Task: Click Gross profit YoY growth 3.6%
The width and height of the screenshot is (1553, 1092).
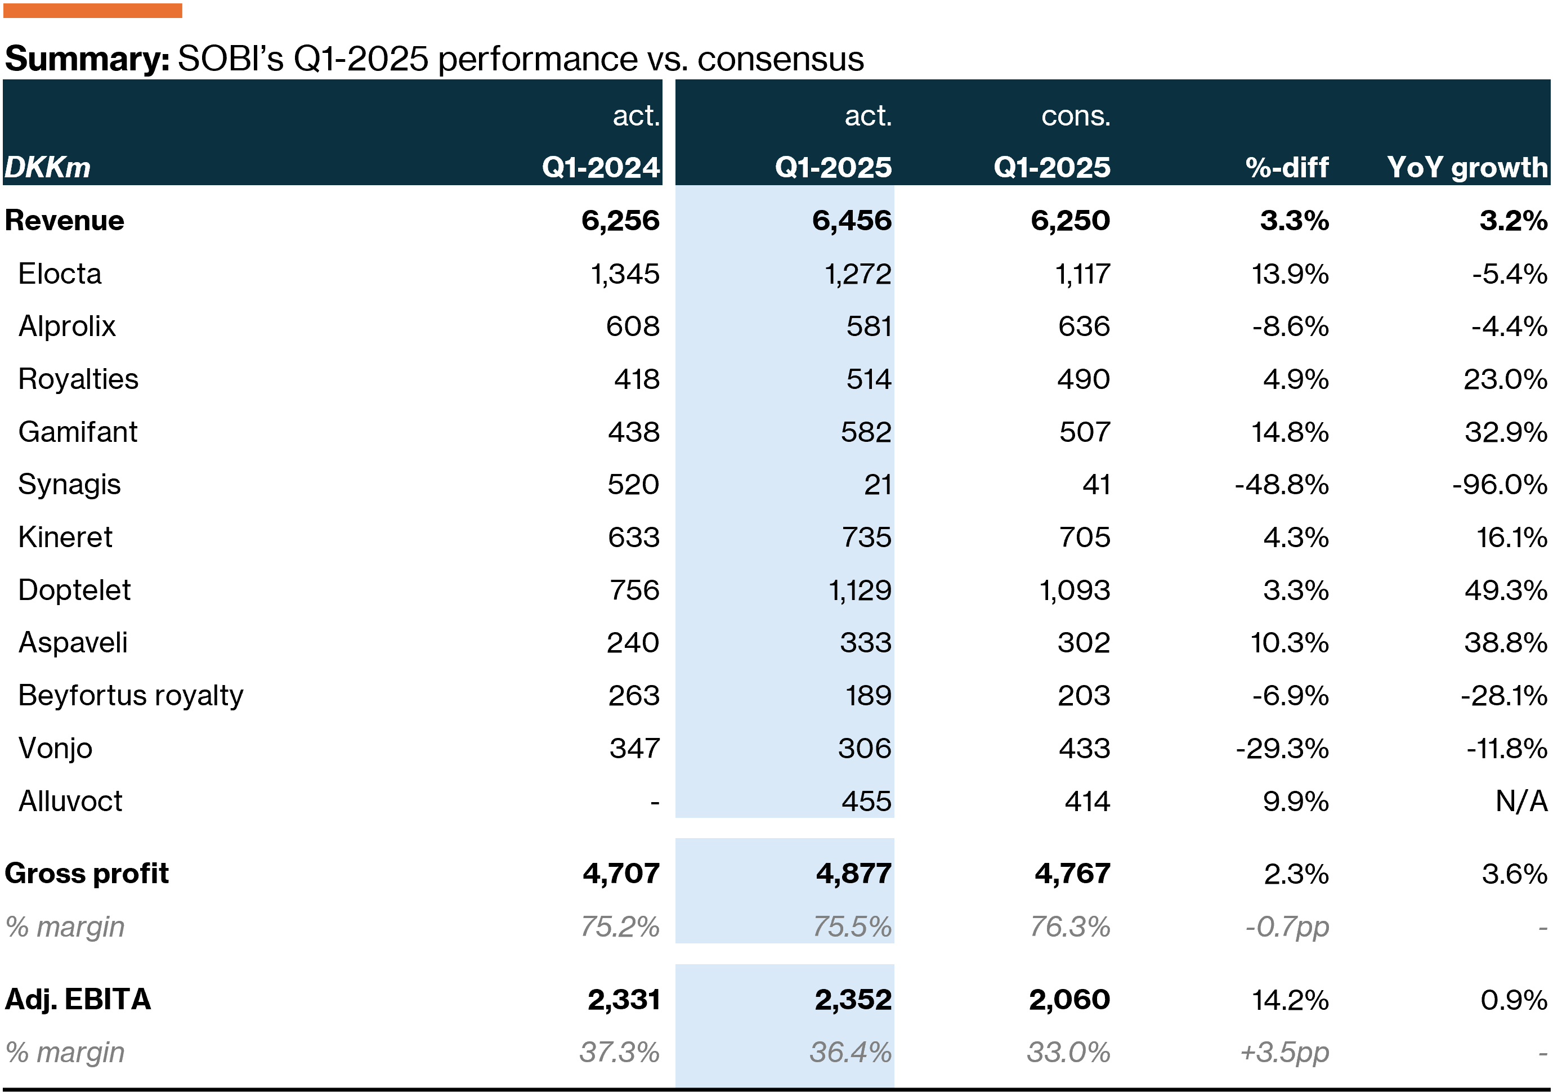Action: point(1515,874)
